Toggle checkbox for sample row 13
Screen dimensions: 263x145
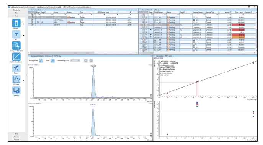(x=144, y=17)
